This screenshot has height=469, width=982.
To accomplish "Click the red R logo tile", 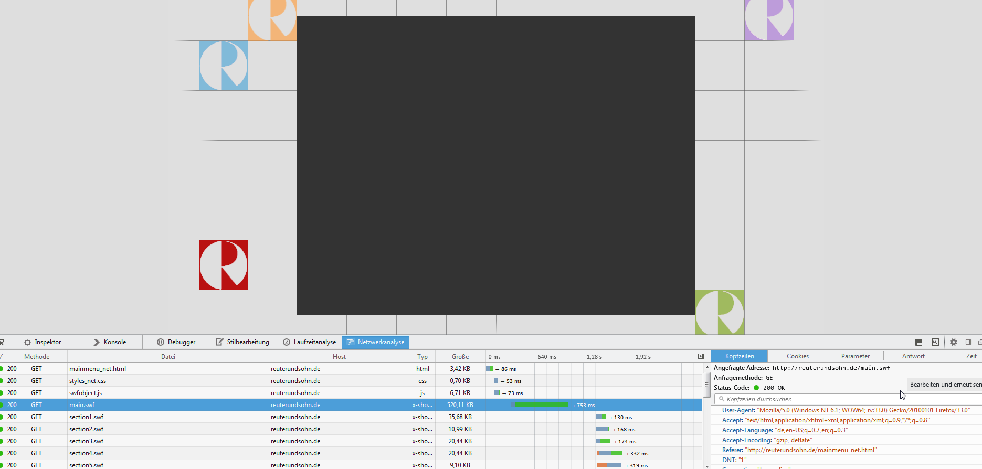I will 224,265.
